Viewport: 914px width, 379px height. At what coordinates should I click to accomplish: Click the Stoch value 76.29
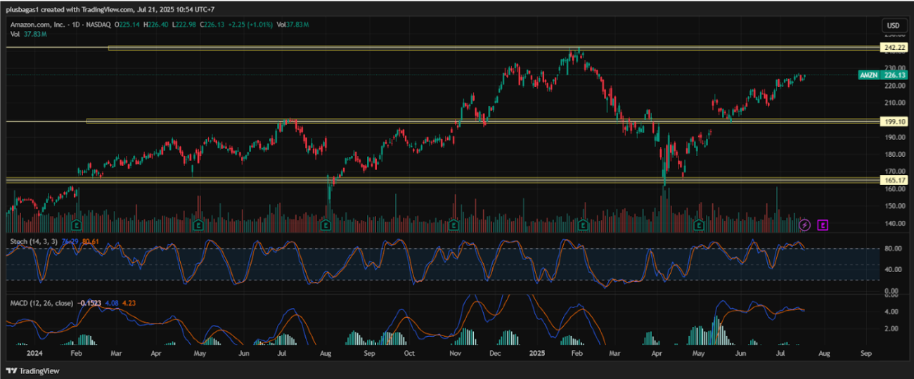click(70, 242)
